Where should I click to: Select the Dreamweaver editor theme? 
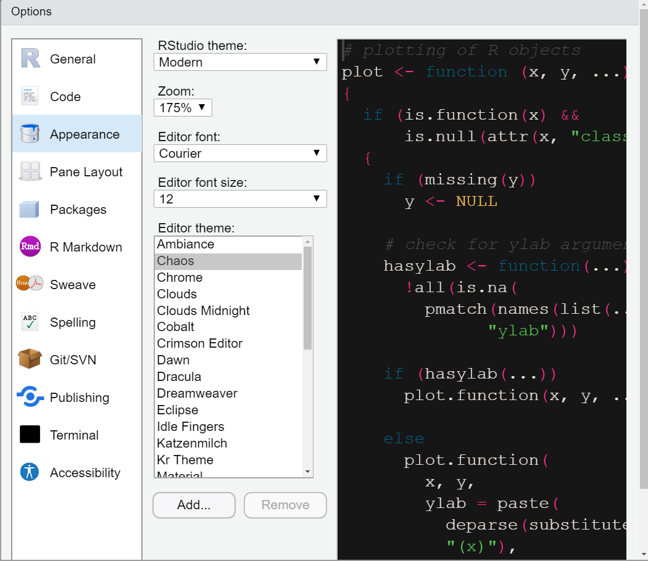click(x=228, y=393)
